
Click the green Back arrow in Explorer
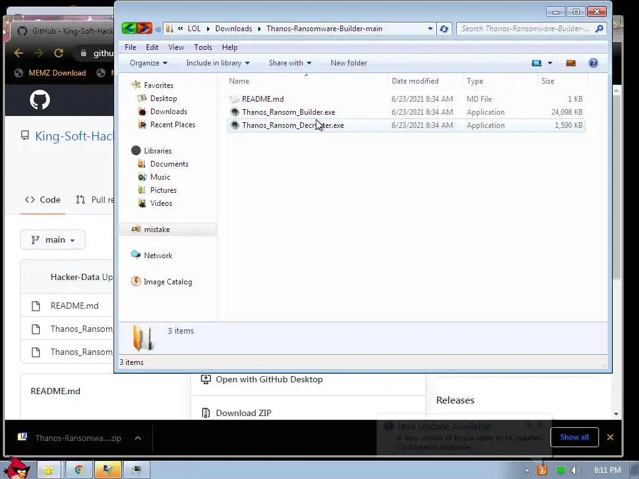tap(129, 28)
